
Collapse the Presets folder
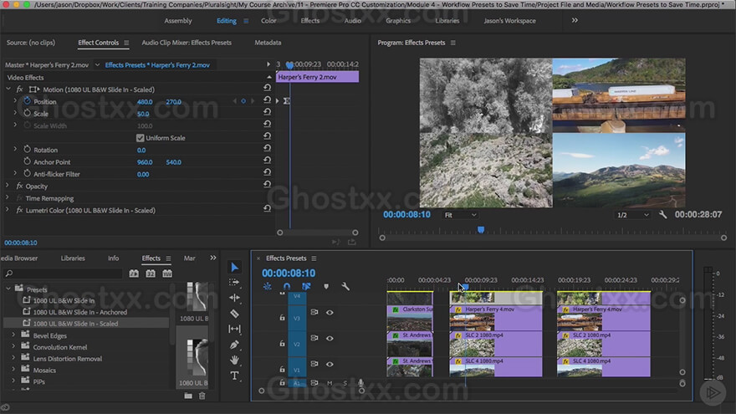tap(8, 289)
